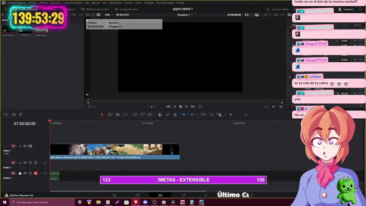This screenshot has width=366, height=206.
Task: Open Brave browser from the taskbar
Action: 136,202
